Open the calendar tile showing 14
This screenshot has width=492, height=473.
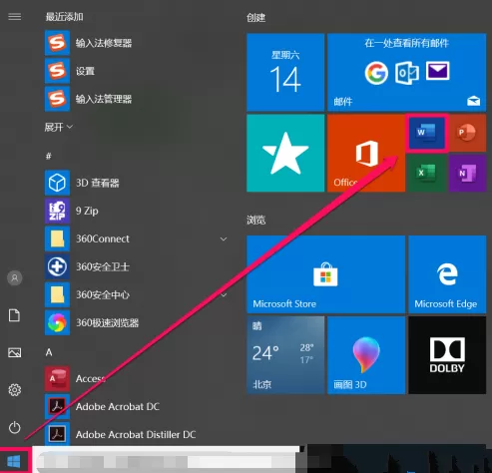285,72
